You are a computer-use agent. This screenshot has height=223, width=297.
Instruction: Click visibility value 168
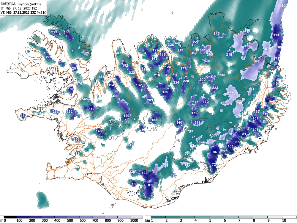pyautogui.click(x=67, y=32)
